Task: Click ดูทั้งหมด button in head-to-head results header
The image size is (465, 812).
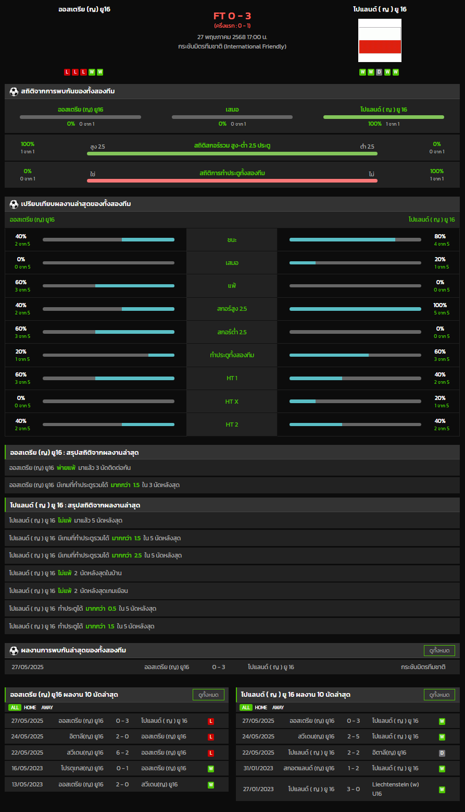Action: pos(439,650)
